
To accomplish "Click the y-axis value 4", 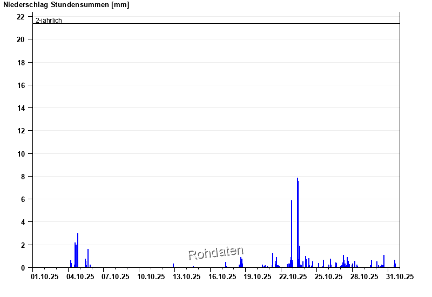I will pyautogui.click(x=23, y=222).
